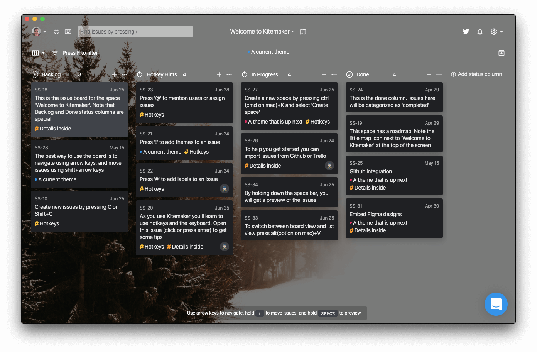Click the Hotkeys label on issue SS-23
The height and width of the screenshot is (352, 537).
click(152, 115)
